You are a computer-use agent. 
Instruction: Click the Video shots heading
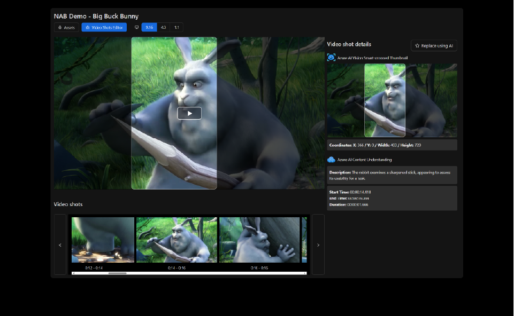[x=68, y=204]
